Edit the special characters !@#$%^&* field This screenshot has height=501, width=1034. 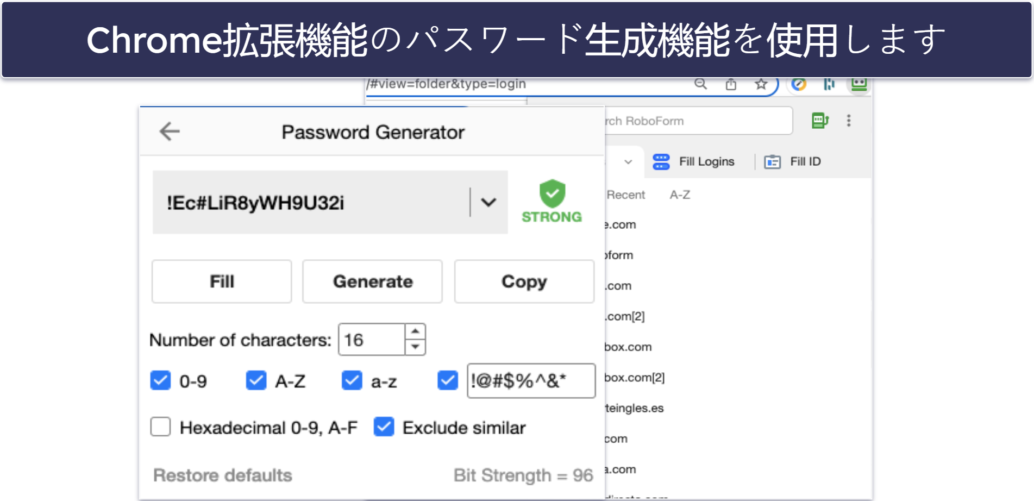coord(531,381)
